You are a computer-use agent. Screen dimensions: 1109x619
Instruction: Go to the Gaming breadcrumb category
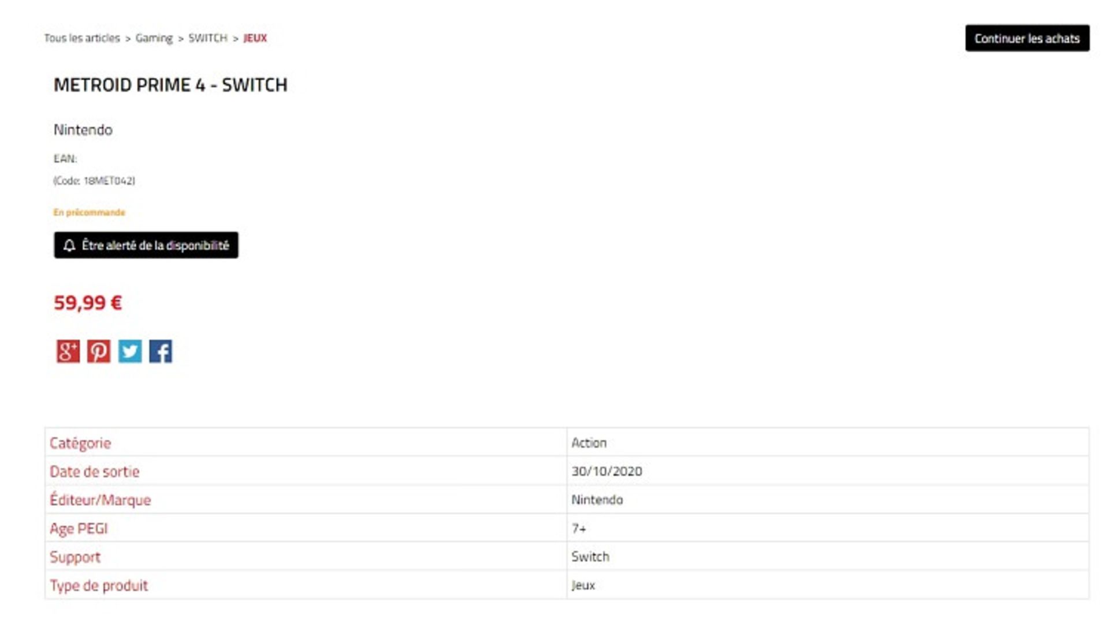point(154,38)
